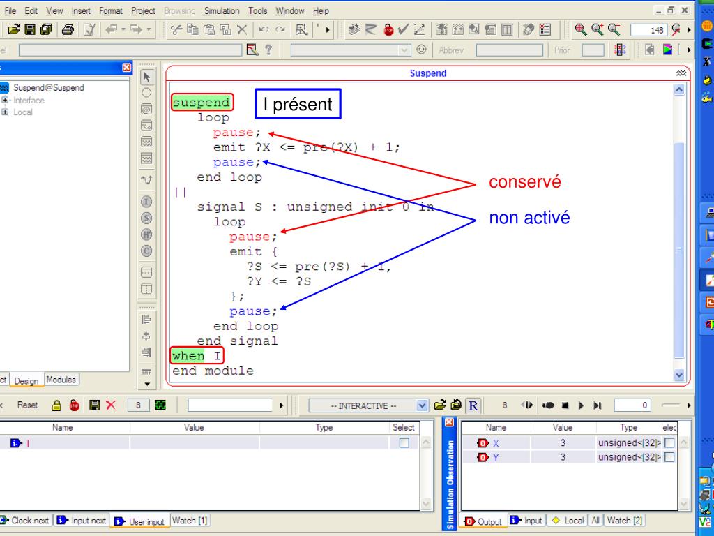
Task: Click the question mark help icon
Action: (268, 50)
